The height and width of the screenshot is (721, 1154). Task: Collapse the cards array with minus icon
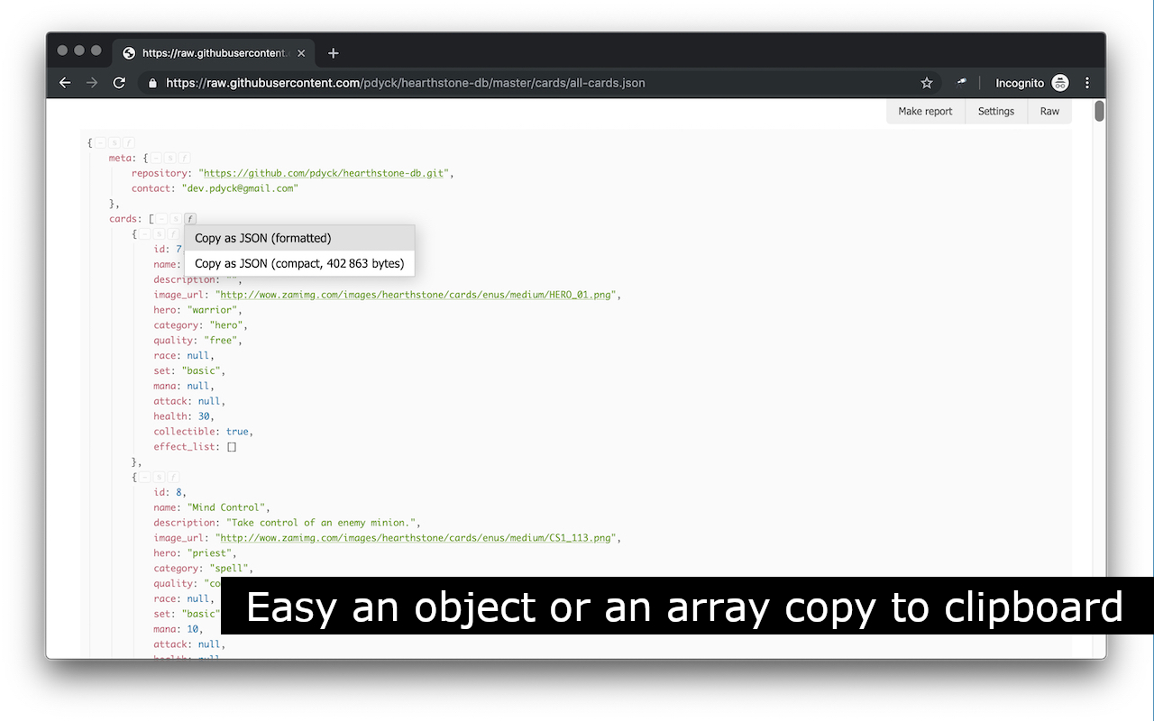161,218
